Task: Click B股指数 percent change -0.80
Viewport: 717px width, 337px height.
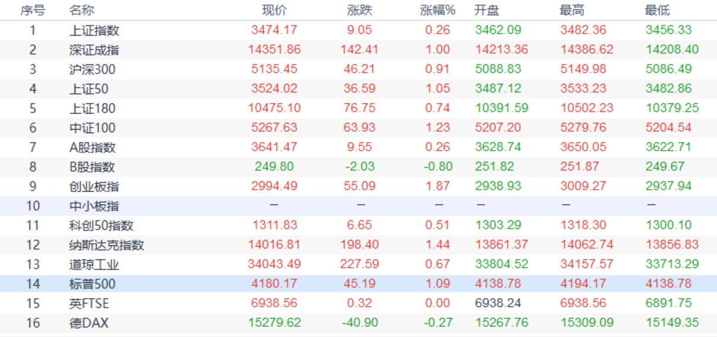Action: click(438, 166)
